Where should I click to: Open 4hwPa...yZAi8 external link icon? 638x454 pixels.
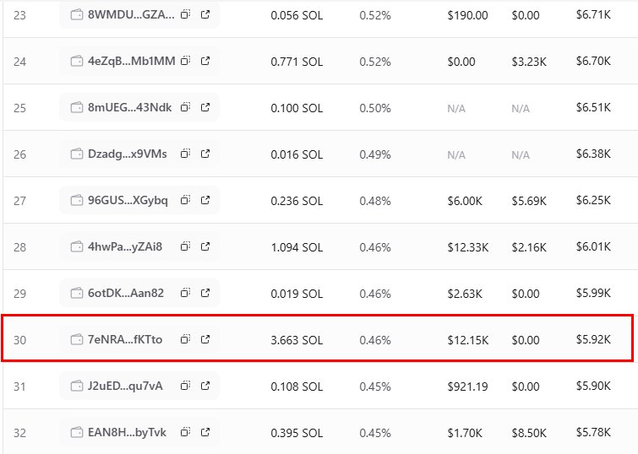[x=205, y=246]
